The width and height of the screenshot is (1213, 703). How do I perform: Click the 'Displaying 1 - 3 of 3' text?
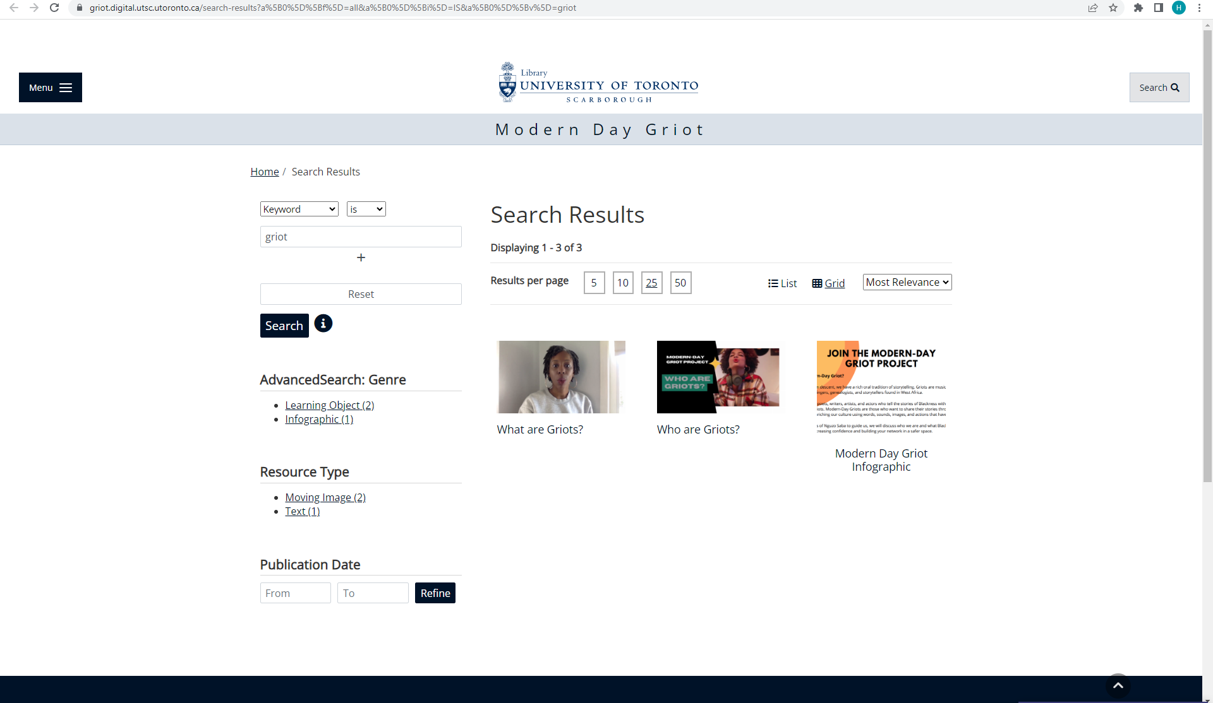point(536,247)
